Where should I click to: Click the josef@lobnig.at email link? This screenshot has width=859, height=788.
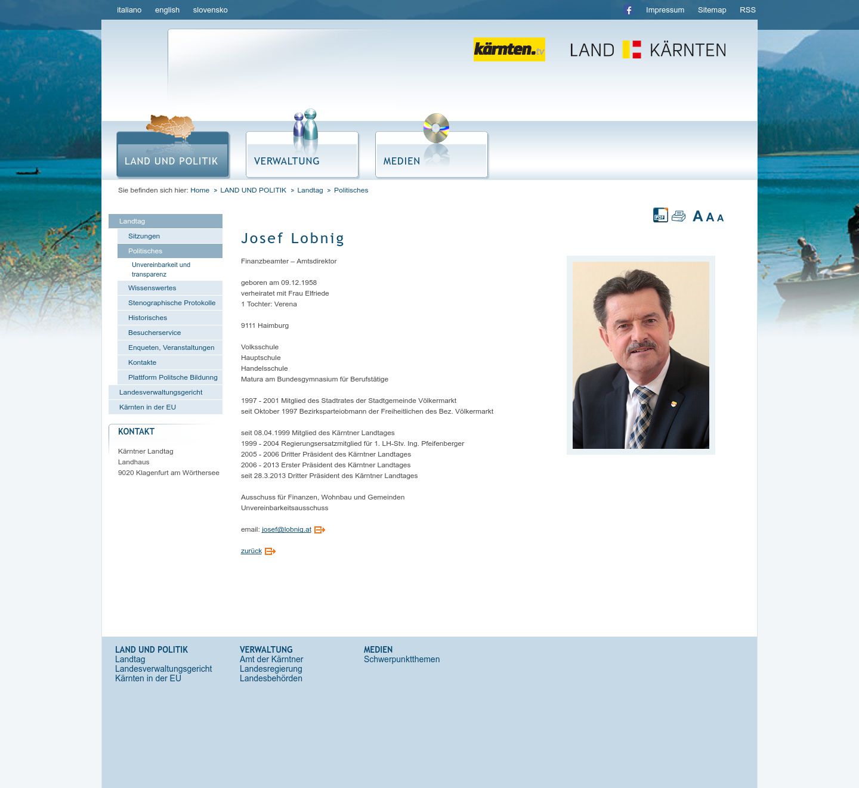tap(286, 529)
